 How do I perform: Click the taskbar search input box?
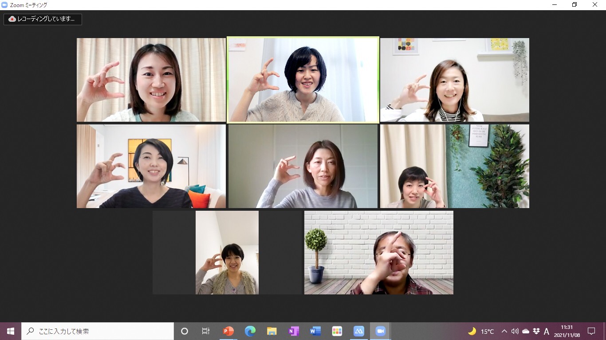coord(98,331)
